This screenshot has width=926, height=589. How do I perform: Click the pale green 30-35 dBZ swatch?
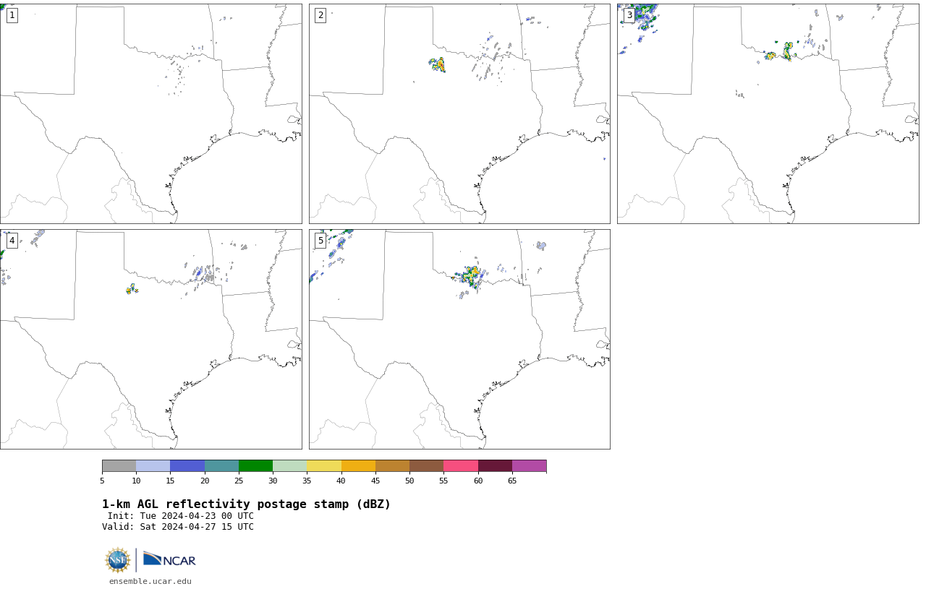pos(290,465)
